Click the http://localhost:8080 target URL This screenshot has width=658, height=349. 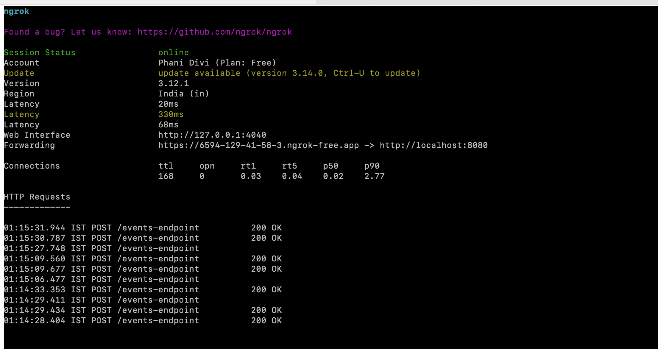[434, 145]
